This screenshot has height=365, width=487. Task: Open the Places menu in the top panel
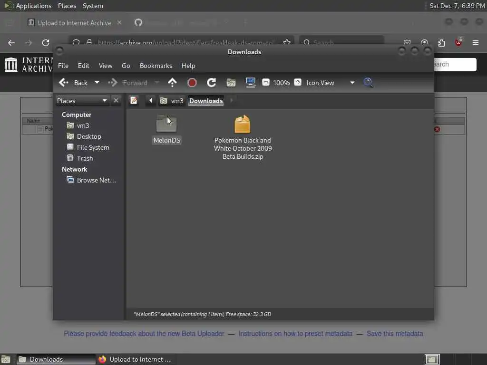(x=67, y=6)
